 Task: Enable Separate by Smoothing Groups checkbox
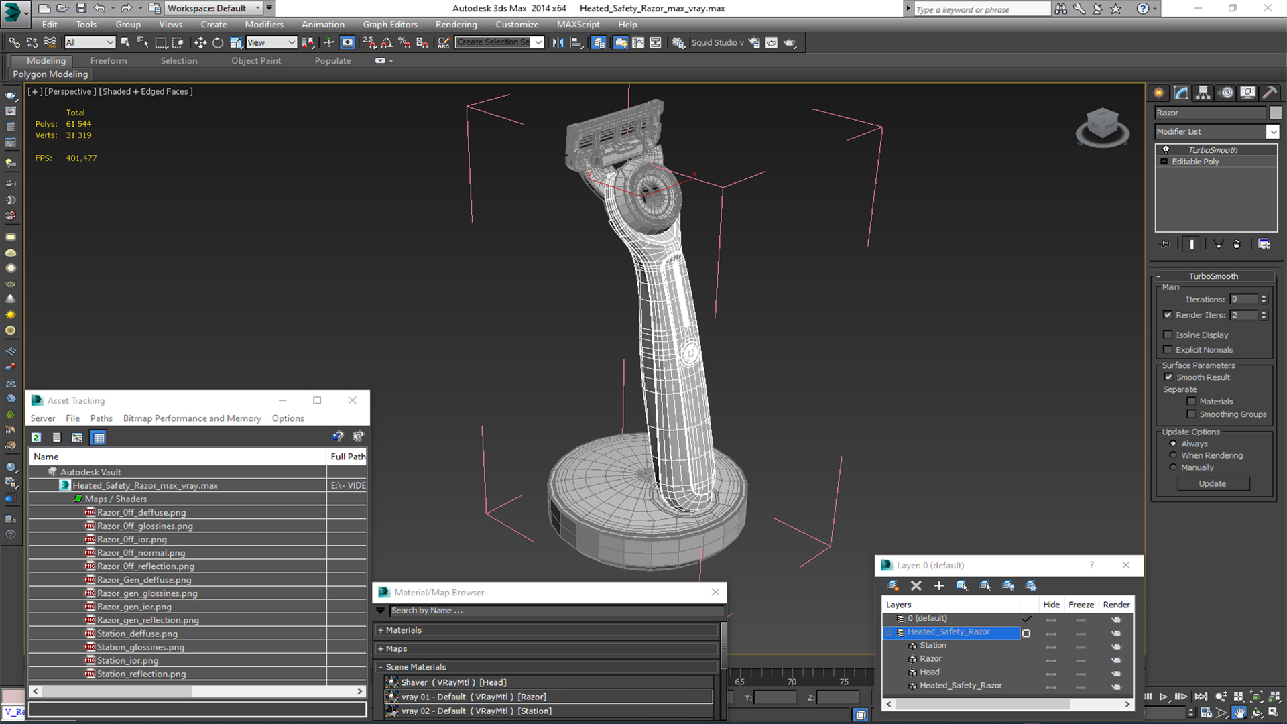tap(1191, 414)
